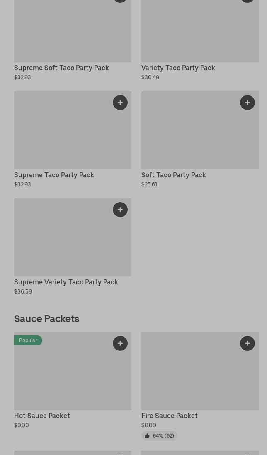The width and height of the screenshot is (267, 455).
Task: Select Supreme Taco Party Pack name
Action: [54, 175]
